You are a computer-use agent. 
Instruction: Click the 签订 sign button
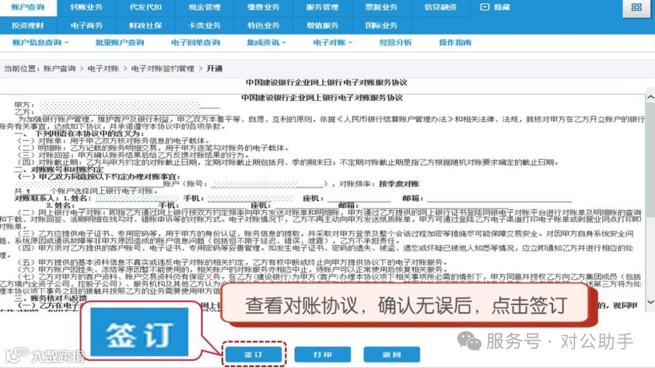pos(254,355)
